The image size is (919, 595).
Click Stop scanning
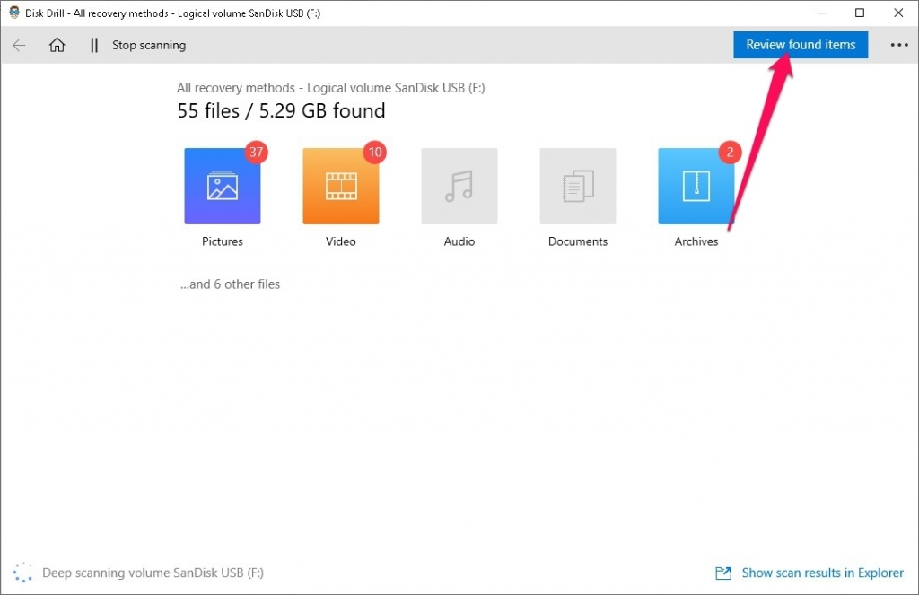[x=148, y=45]
